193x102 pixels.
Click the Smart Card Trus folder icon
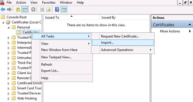click(x=14, y=88)
